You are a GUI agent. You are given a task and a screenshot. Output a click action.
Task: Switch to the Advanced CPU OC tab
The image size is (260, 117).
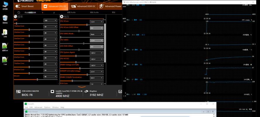click(55, 6)
